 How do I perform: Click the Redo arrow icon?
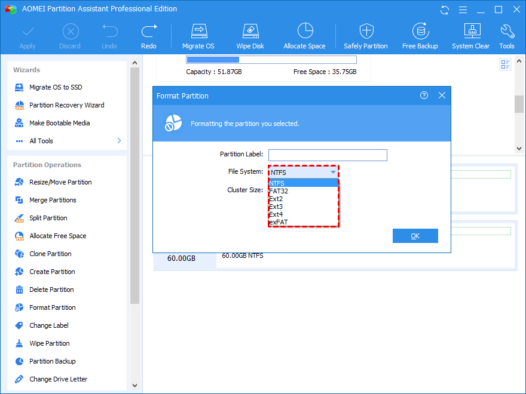point(149,31)
